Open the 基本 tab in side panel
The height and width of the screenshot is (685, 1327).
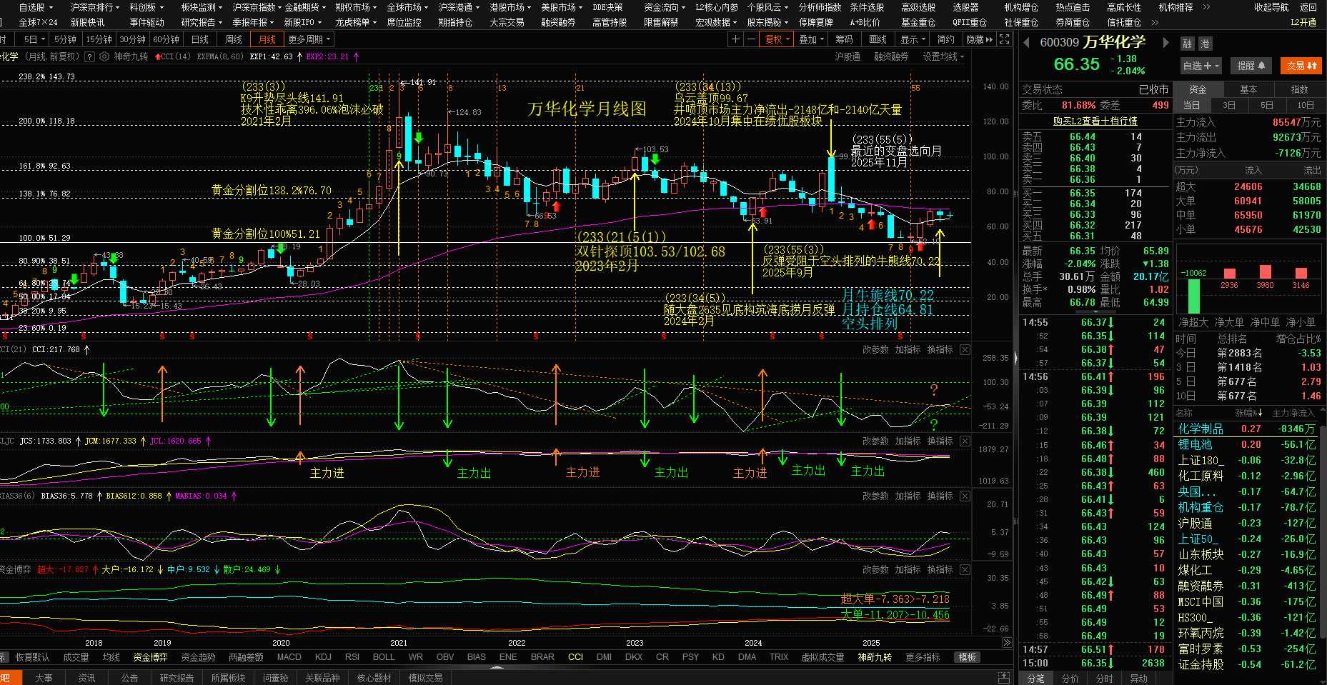(1248, 89)
